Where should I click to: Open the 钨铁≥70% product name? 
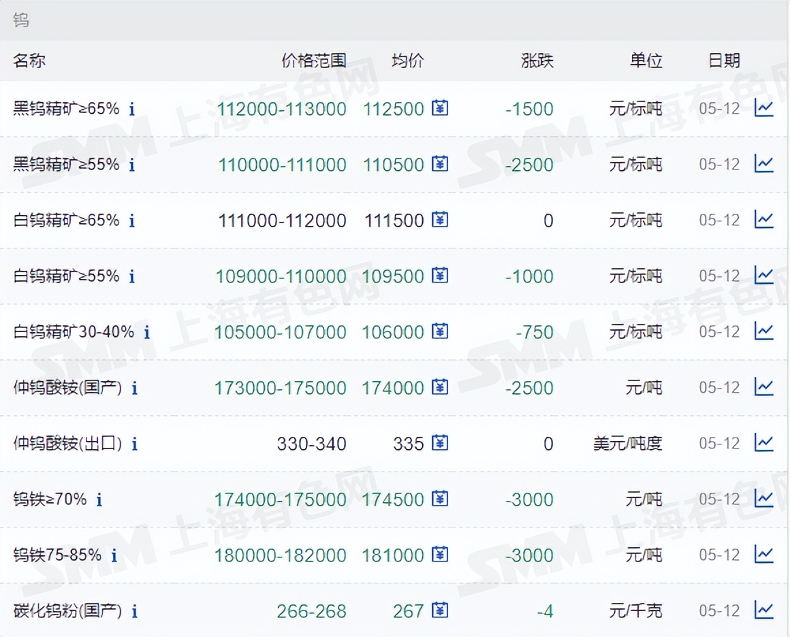pyautogui.click(x=50, y=500)
